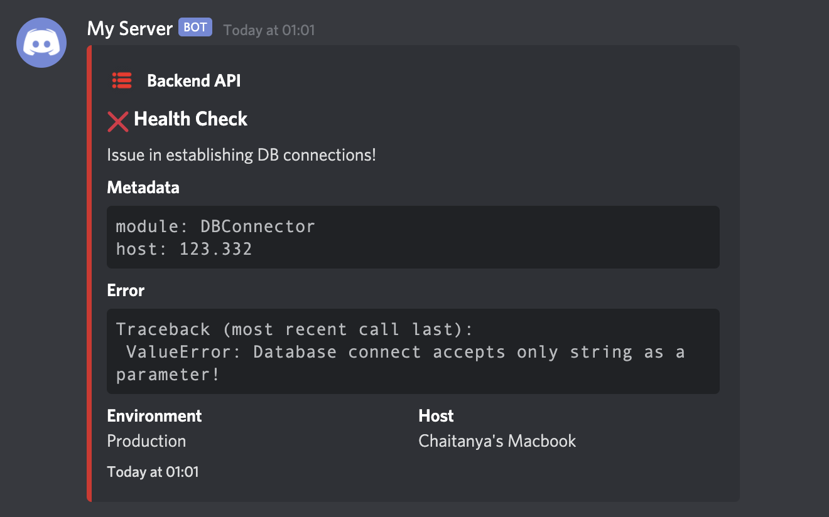The width and height of the screenshot is (829, 517).
Task: Open the My Server username profile
Action: pyautogui.click(x=129, y=29)
